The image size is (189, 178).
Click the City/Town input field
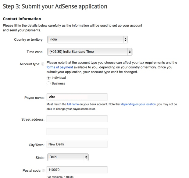(77, 144)
